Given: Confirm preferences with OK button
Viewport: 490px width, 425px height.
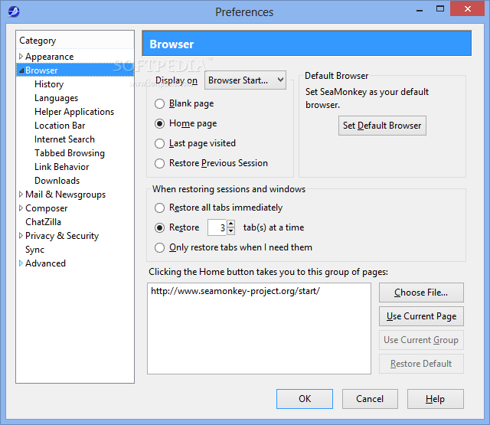Looking at the screenshot, I should [x=305, y=399].
